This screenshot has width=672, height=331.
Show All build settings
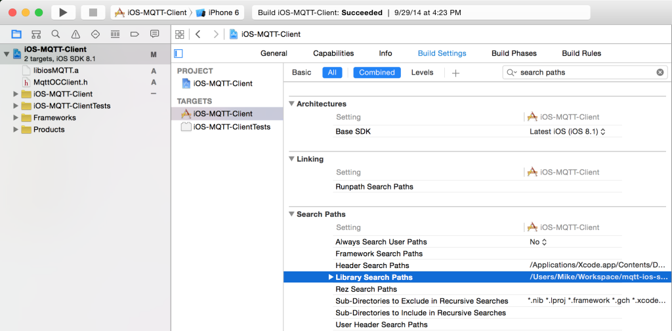click(332, 72)
